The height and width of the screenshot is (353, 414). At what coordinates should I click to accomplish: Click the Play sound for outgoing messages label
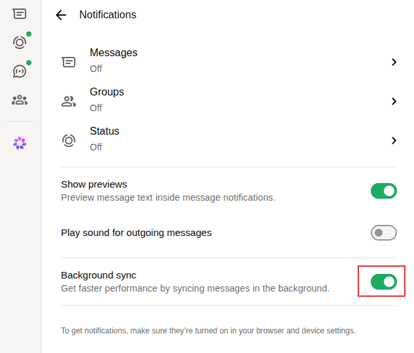(136, 233)
